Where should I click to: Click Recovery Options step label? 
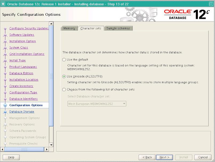22,124
